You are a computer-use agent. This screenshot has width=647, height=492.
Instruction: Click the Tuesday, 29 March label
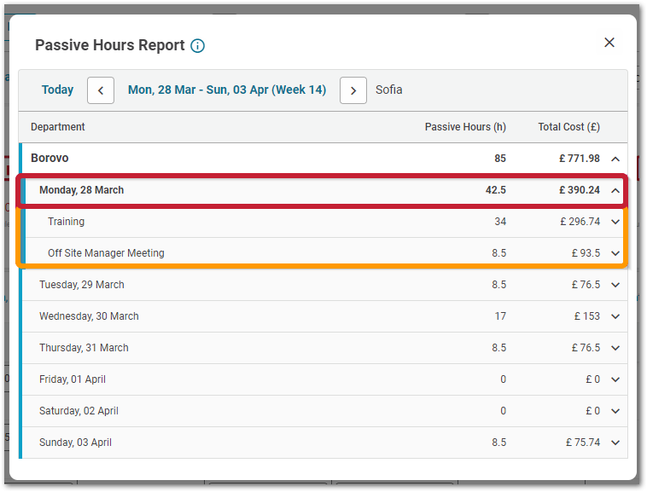tap(82, 285)
